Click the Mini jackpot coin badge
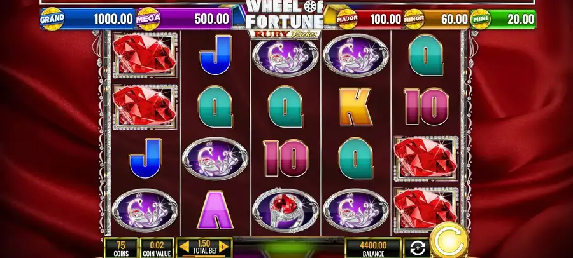Image resolution: width=573 pixels, height=258 pixels. click(481, 19)
